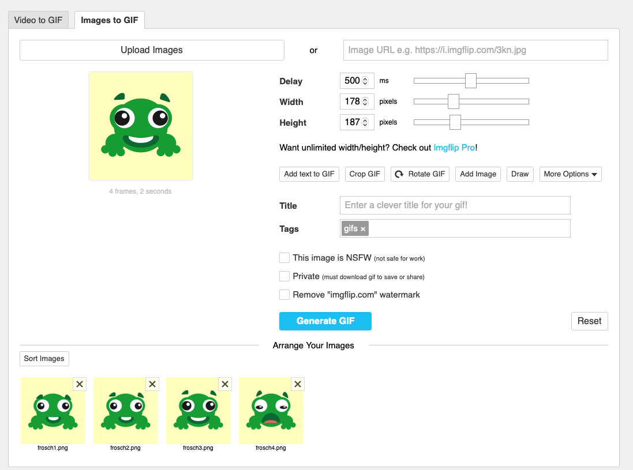Click the Rotate GIF button
This screenshot has width=633, height=470.
tap(420, 174)
